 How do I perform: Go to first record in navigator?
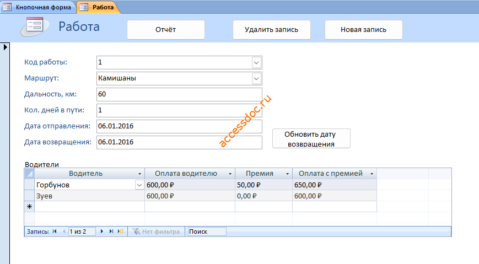[x=55, y=231]
